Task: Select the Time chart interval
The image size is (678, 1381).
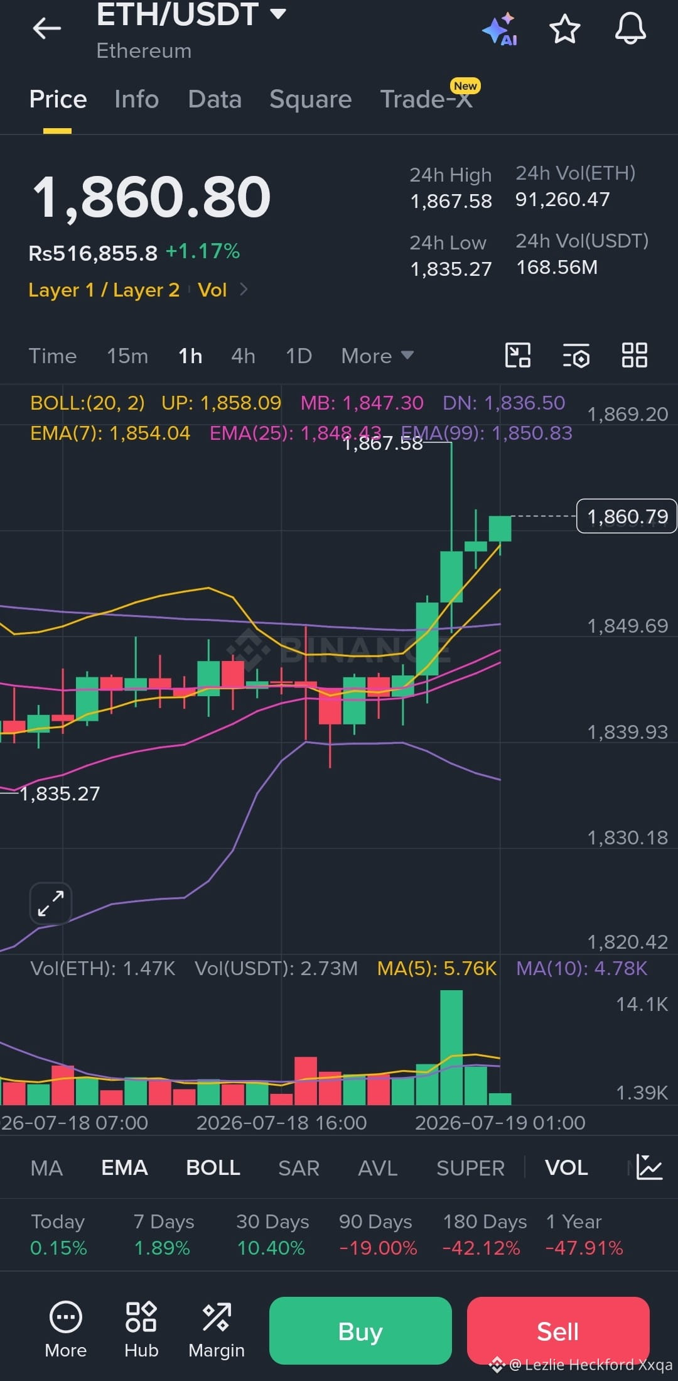Action: pyautogui.click(x=53, y=356)
